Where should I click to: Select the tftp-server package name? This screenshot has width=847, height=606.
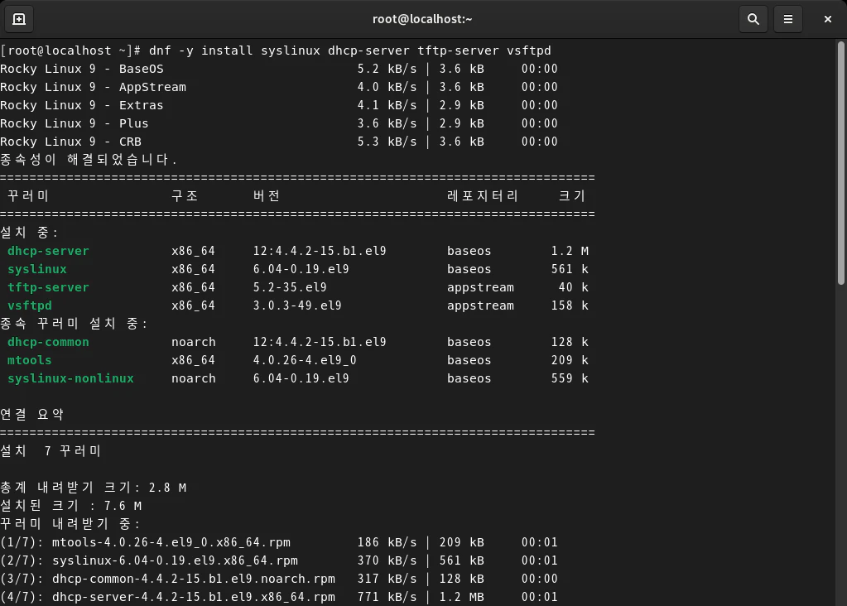pyautogui.click(x=48, y=287)
